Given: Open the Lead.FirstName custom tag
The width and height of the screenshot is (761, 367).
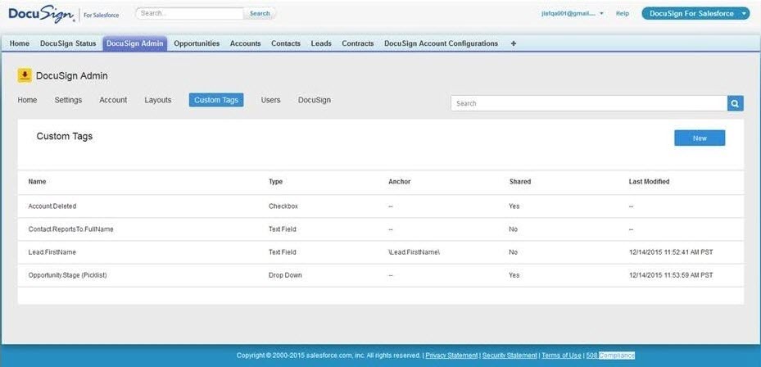Looking at the screenshot, I should point(52,252).
